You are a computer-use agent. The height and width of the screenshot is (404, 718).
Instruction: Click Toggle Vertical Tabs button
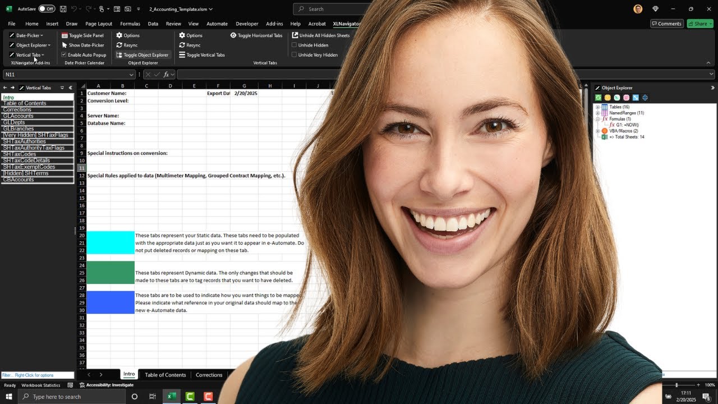(202, 55)
